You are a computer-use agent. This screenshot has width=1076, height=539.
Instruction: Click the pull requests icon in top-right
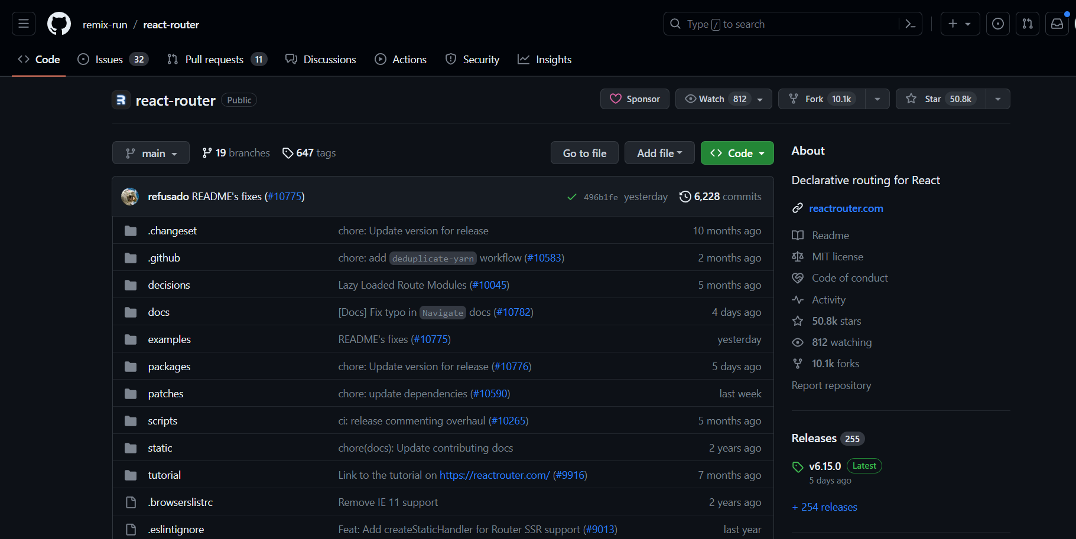(x=1028, y=24)
